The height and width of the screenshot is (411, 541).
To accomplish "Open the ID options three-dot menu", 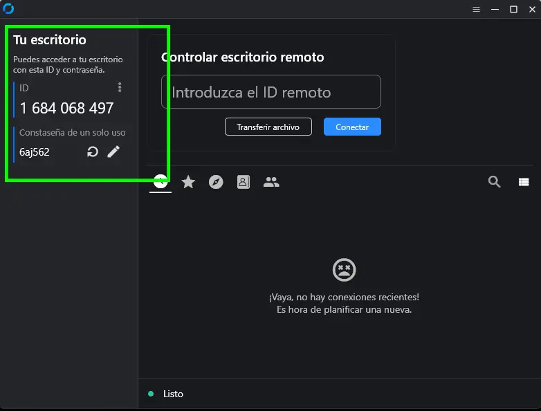I will pyautogui.click(x=120, y=87).
